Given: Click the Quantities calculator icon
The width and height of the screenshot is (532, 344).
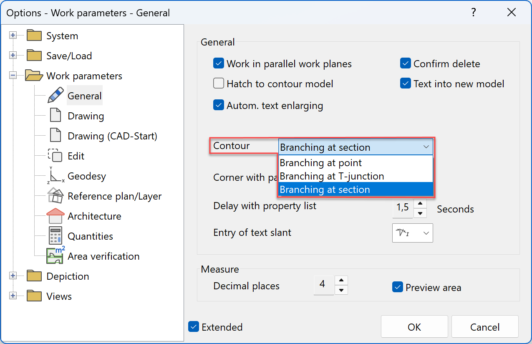Looking at the screenshot, I should [x=55, y=236].
